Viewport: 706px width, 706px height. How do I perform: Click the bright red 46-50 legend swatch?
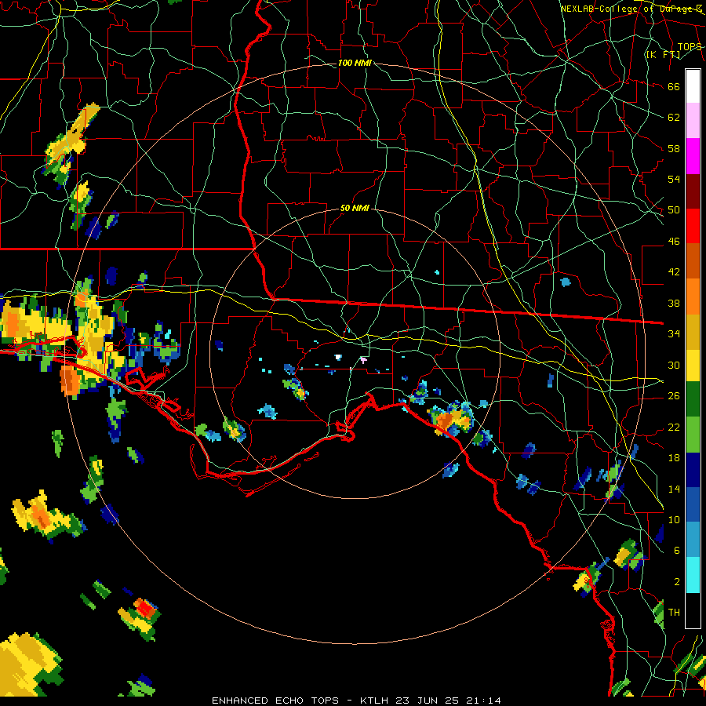pyautogui.click(x=693, y=226)
